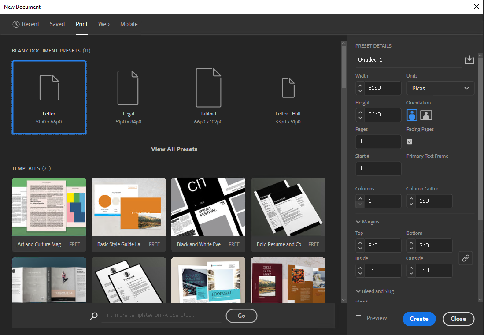The height and width of the screenshot is (335, 484).
Task: Click the Adobe Stock template search field
Action: pyautogui.click(x=161, y=315)
